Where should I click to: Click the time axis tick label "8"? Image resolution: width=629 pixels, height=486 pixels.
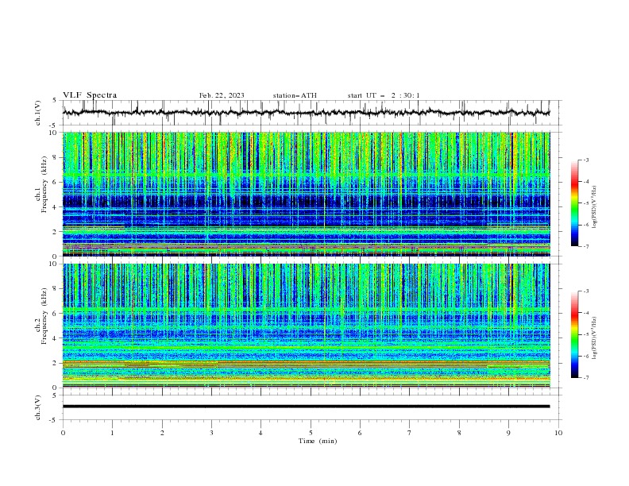(459, 433)
